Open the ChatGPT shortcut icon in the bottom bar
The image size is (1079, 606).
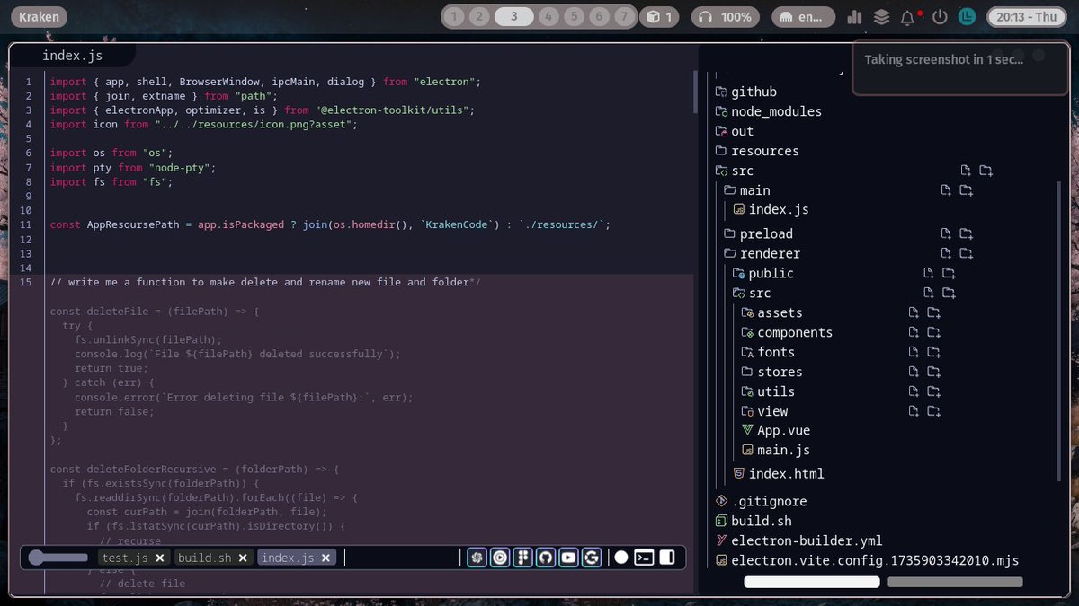click(x=477, y=558)
